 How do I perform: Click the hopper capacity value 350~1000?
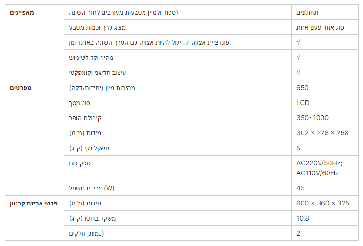tap(312, 118)
